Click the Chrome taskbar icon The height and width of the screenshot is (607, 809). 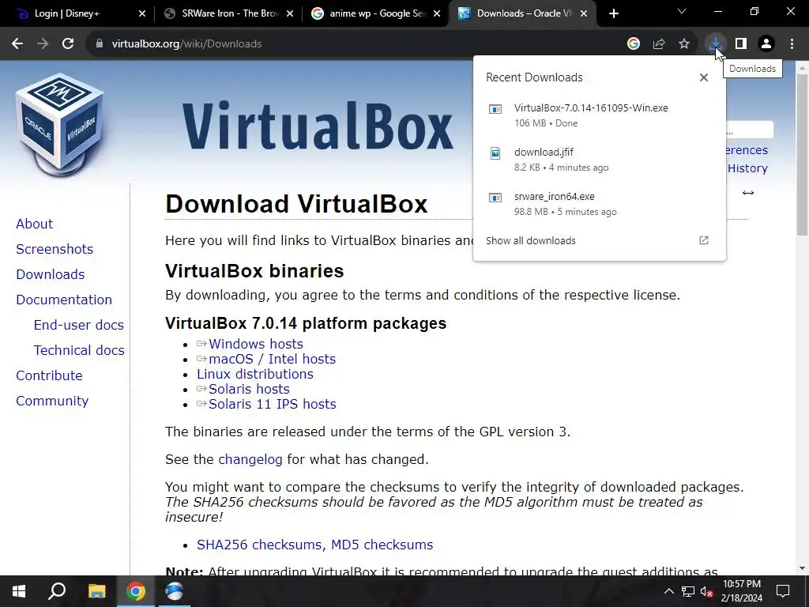[136, 591]
